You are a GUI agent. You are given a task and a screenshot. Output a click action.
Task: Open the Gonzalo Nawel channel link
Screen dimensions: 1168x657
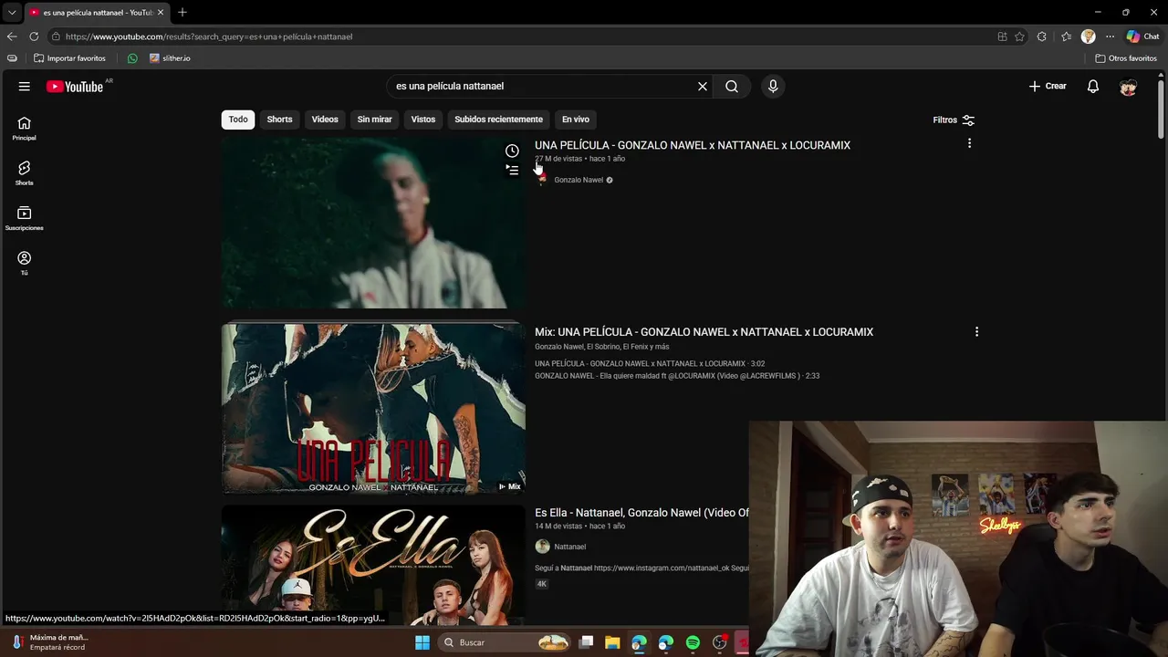(579, 180)
